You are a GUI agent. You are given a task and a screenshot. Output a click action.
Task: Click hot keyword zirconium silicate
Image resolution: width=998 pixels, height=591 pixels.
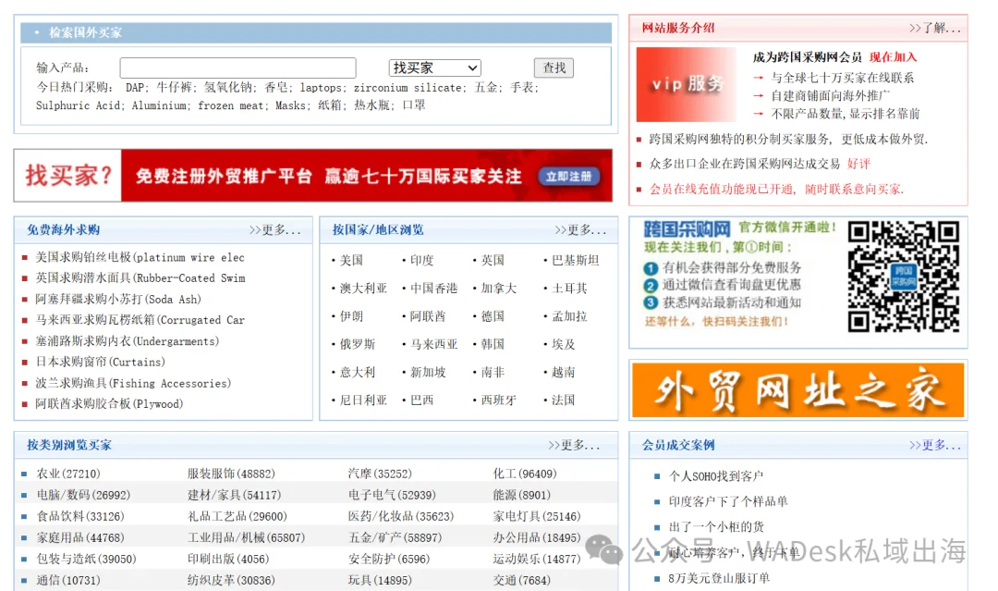408,88
